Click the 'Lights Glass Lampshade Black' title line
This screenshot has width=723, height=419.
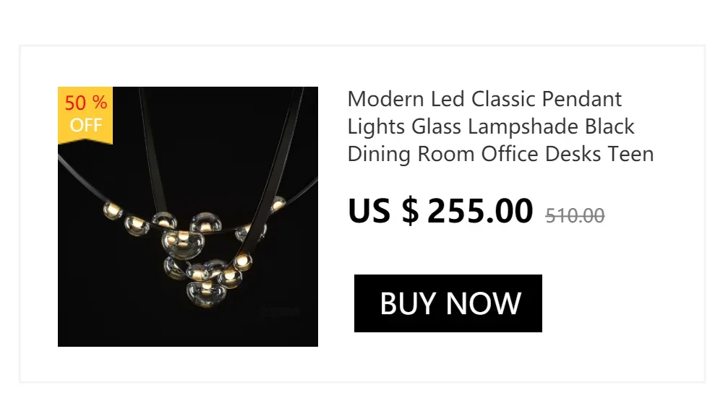pyautogui.click(x=491, y=126)
